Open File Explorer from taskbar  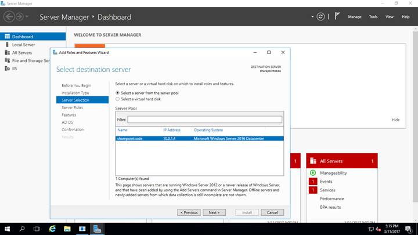pos(67,229)
